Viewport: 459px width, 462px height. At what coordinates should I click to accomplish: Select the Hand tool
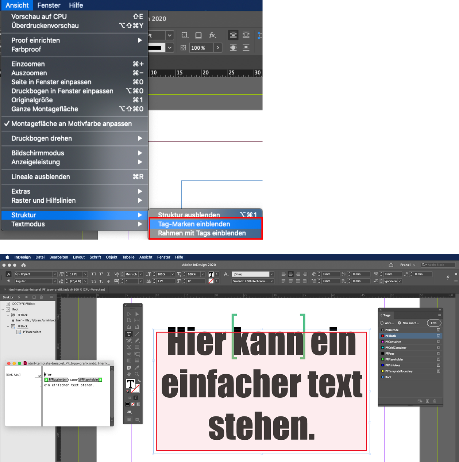click(x=129, y=374)
